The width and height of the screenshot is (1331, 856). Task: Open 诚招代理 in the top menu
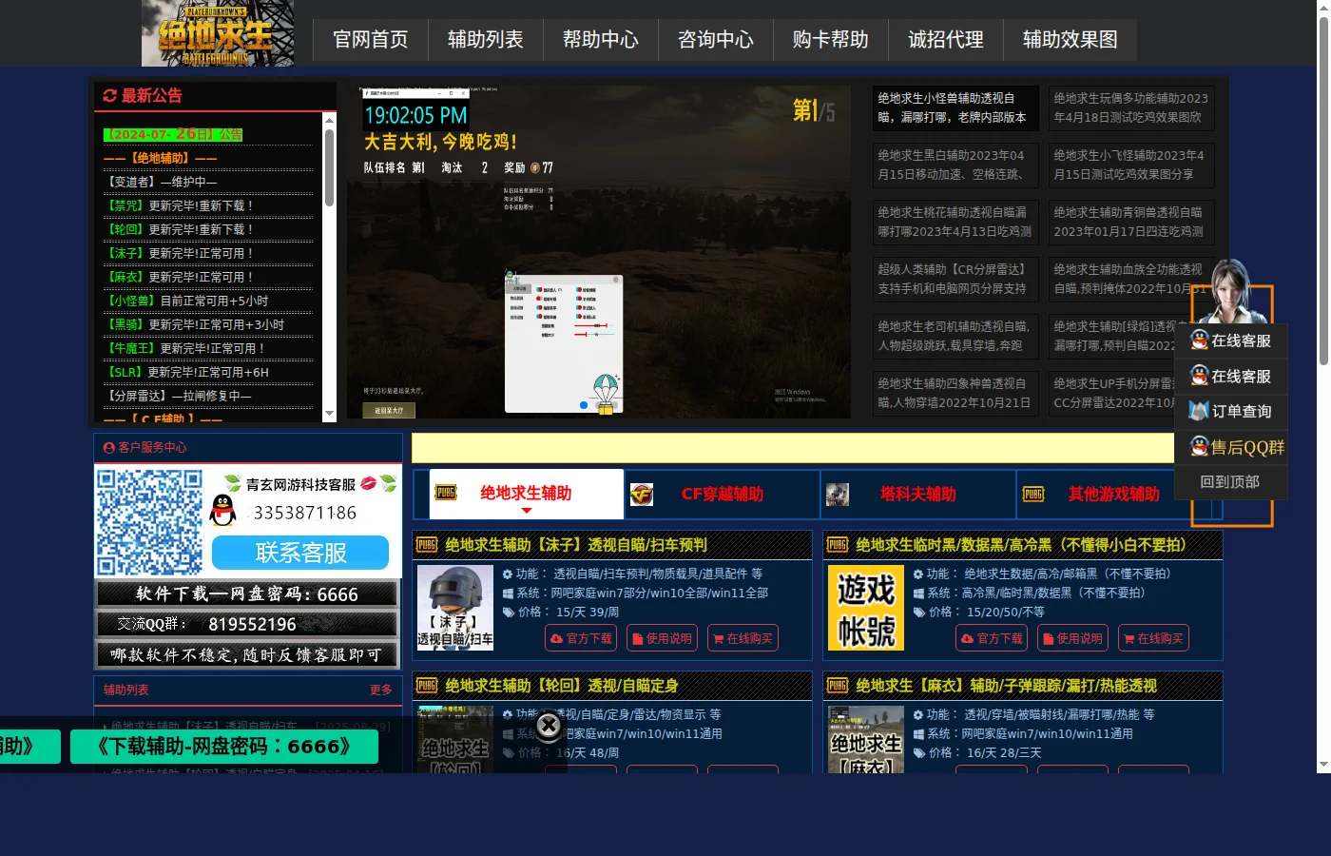[946, 40]
